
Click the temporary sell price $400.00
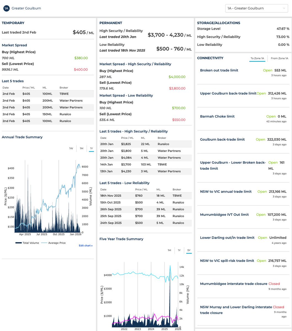81,70
